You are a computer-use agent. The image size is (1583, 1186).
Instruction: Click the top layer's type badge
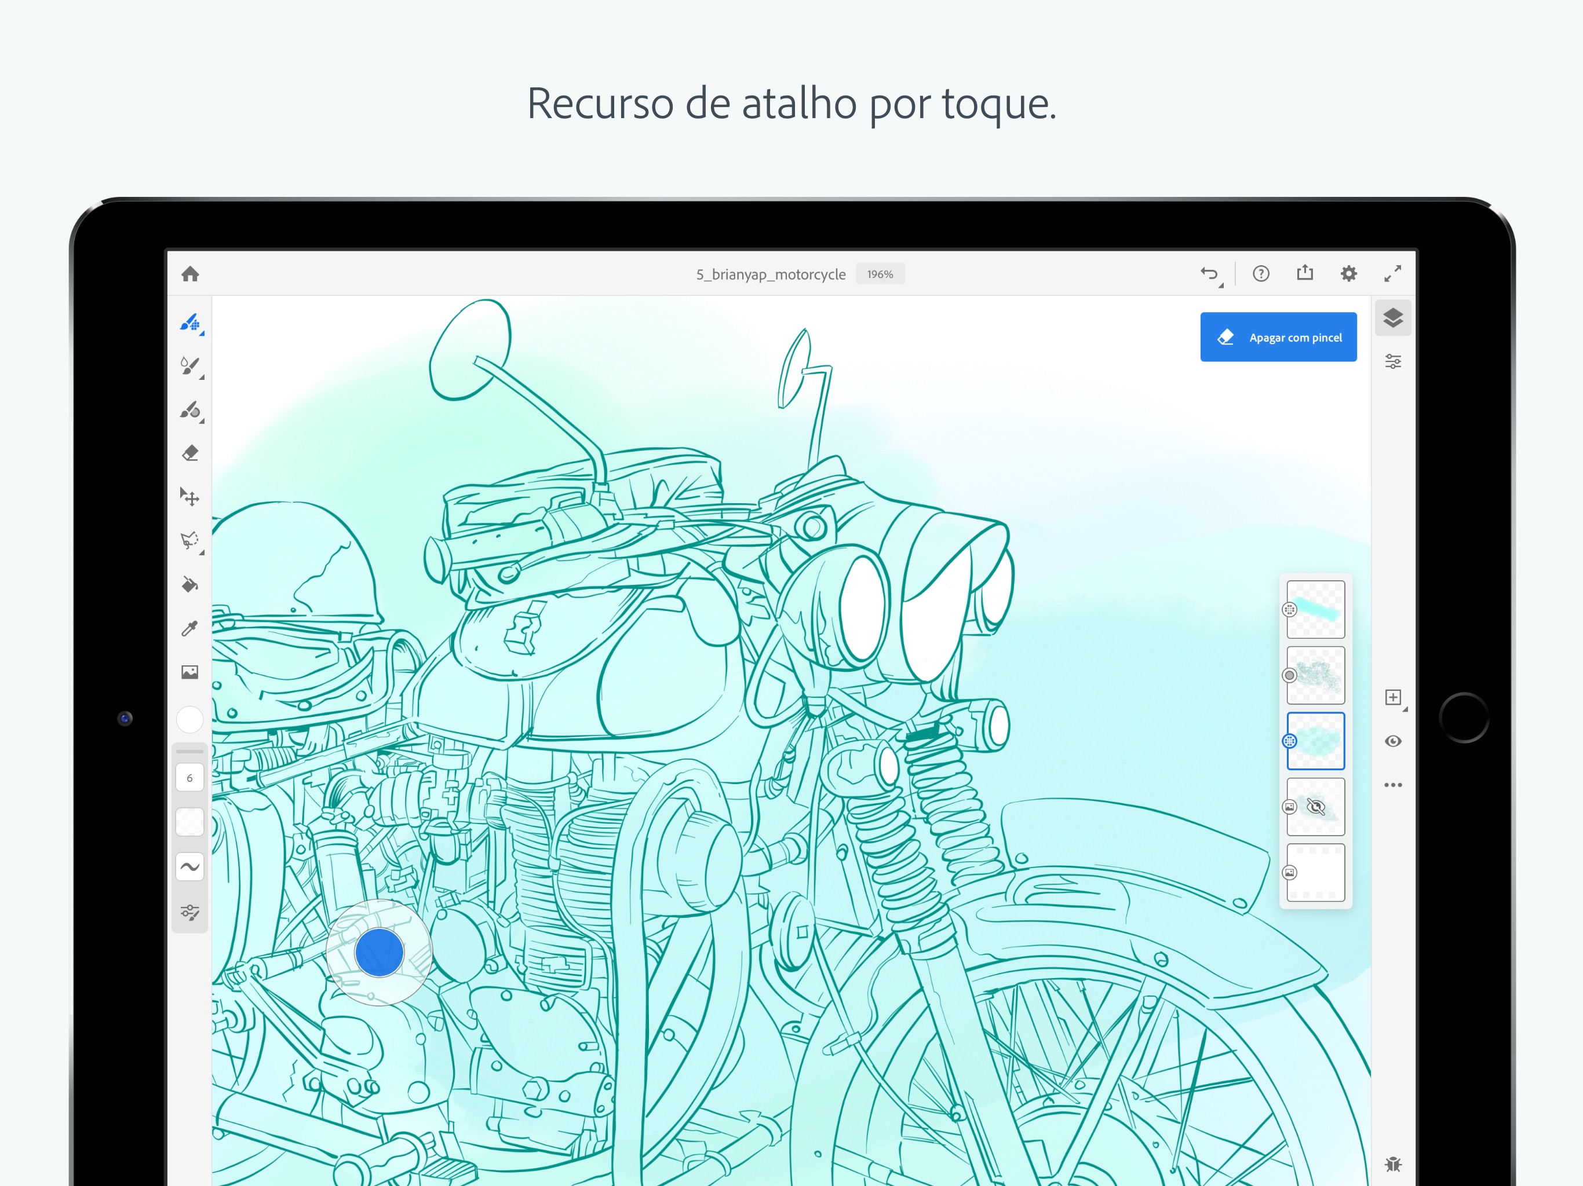[x=1290, y=610]
